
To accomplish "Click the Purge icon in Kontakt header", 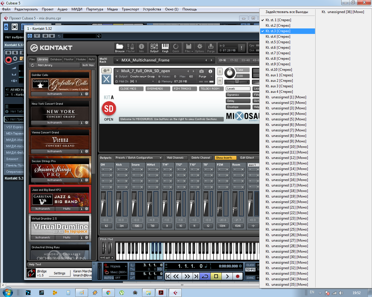I will (211, 48).
